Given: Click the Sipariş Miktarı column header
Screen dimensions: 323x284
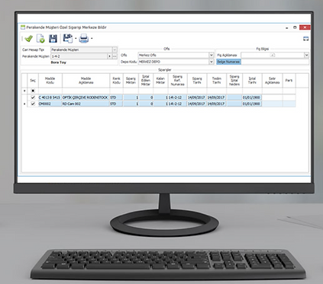Looking at the screenshot, I should [131, 81].
